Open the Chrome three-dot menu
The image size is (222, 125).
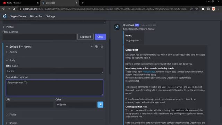pos(219,9)
